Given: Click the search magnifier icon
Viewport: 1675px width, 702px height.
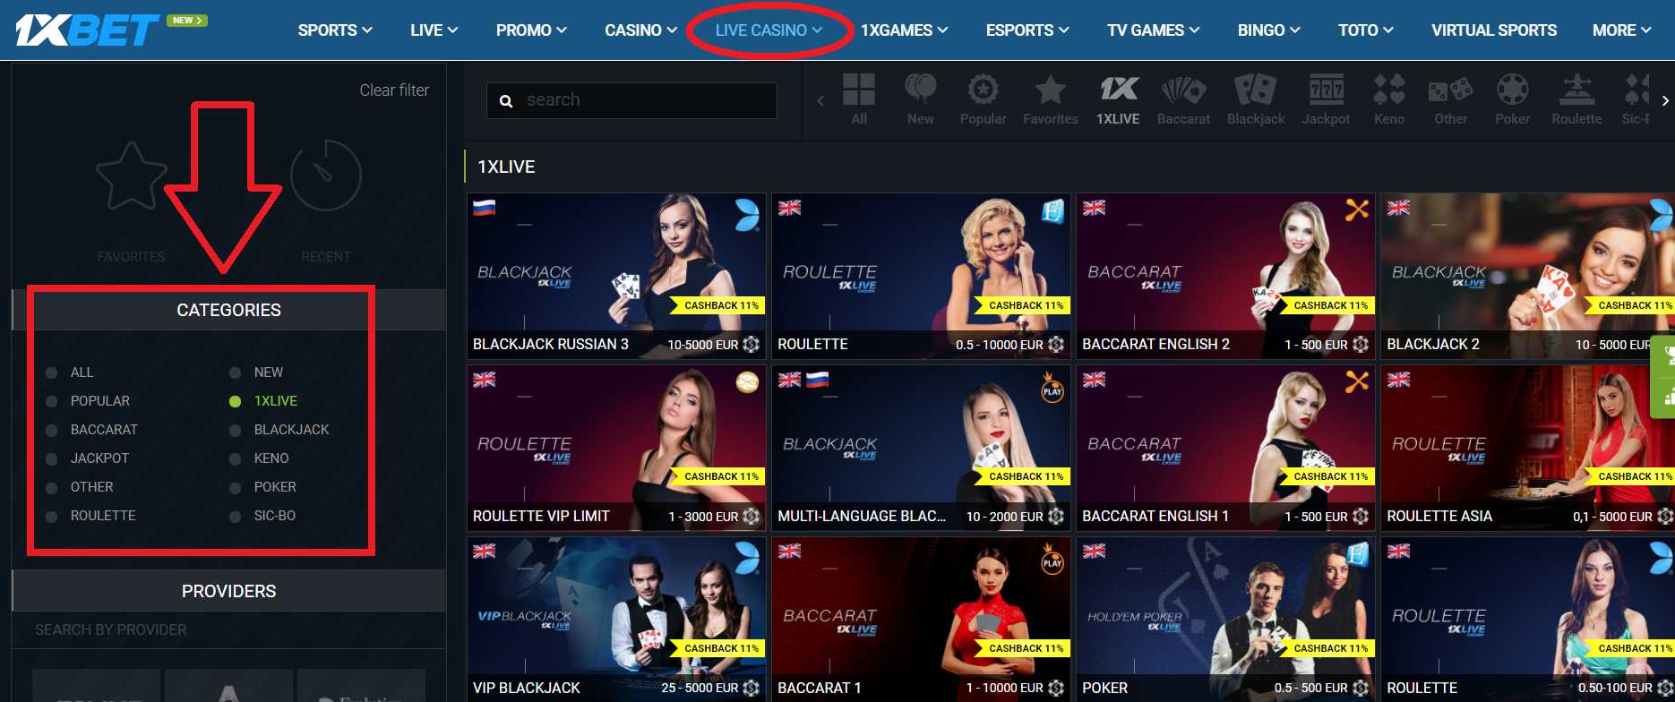Looking at the screenshot, I should pos(506,101).
